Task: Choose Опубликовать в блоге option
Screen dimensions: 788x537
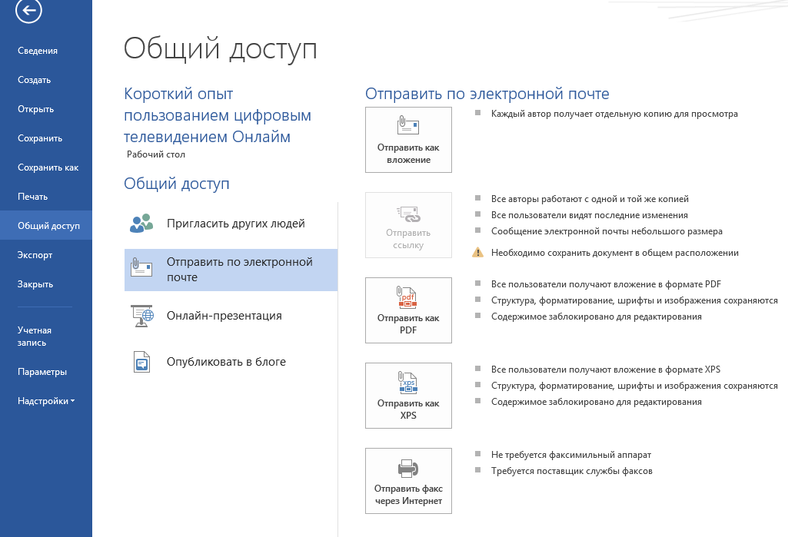Action: [x=231, y=362]
